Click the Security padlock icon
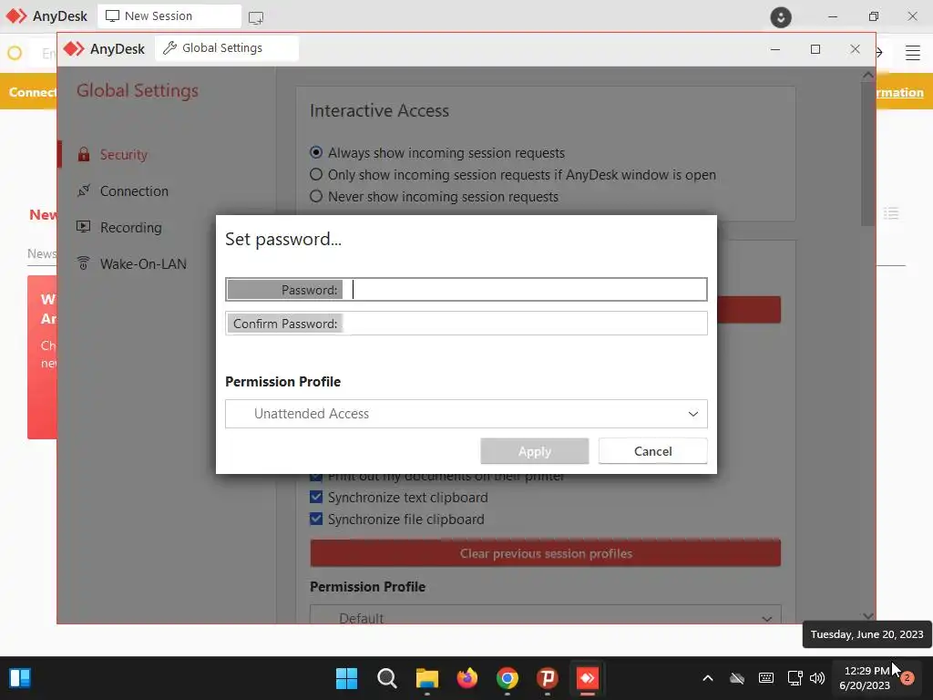The image size is (933, 700). pyautogui.click(x=84, y=155)
